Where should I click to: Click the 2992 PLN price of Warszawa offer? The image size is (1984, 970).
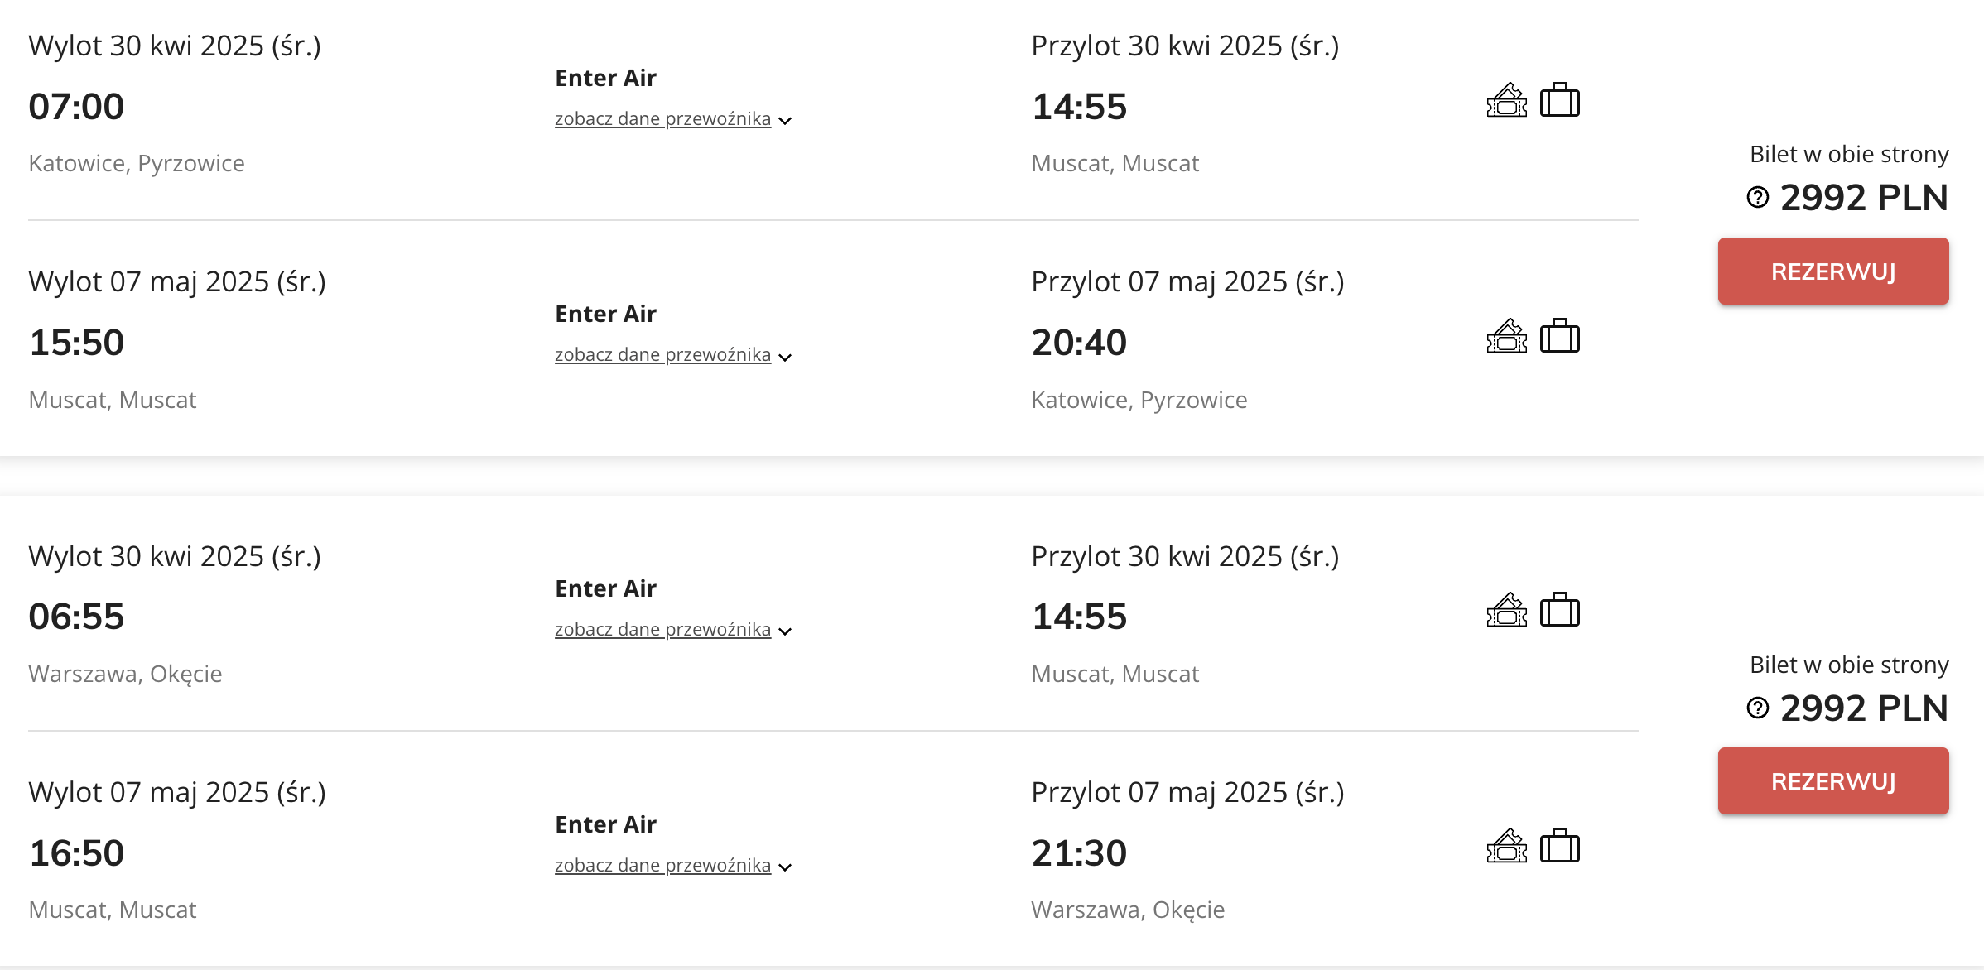click(x=1864, y=708)
